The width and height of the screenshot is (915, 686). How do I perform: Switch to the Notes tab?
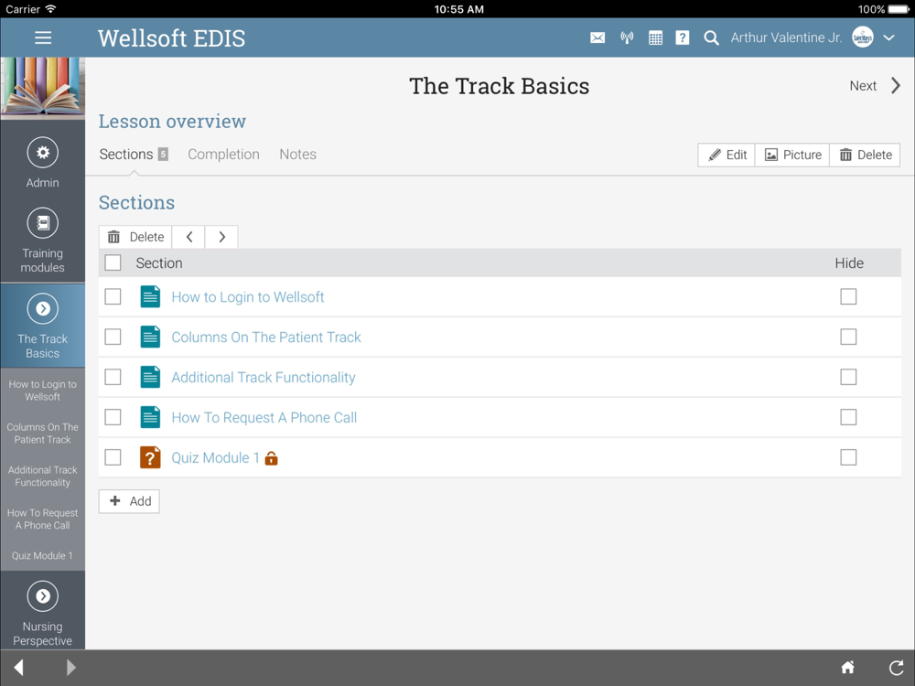[x=297, y=154]
